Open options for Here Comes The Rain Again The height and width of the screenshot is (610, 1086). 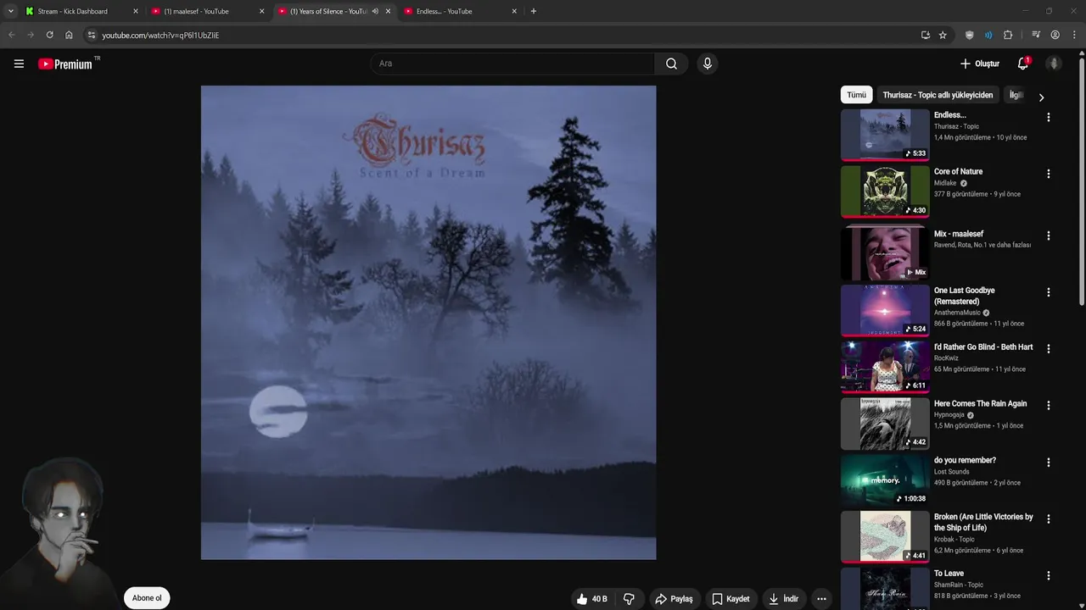1049,406
